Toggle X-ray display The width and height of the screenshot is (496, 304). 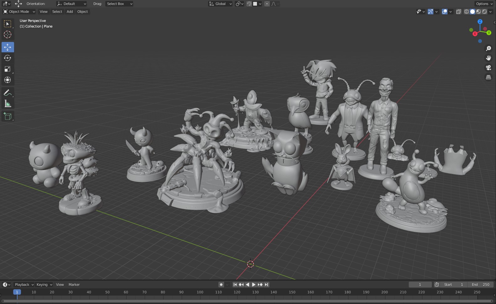tap(458, 12)
